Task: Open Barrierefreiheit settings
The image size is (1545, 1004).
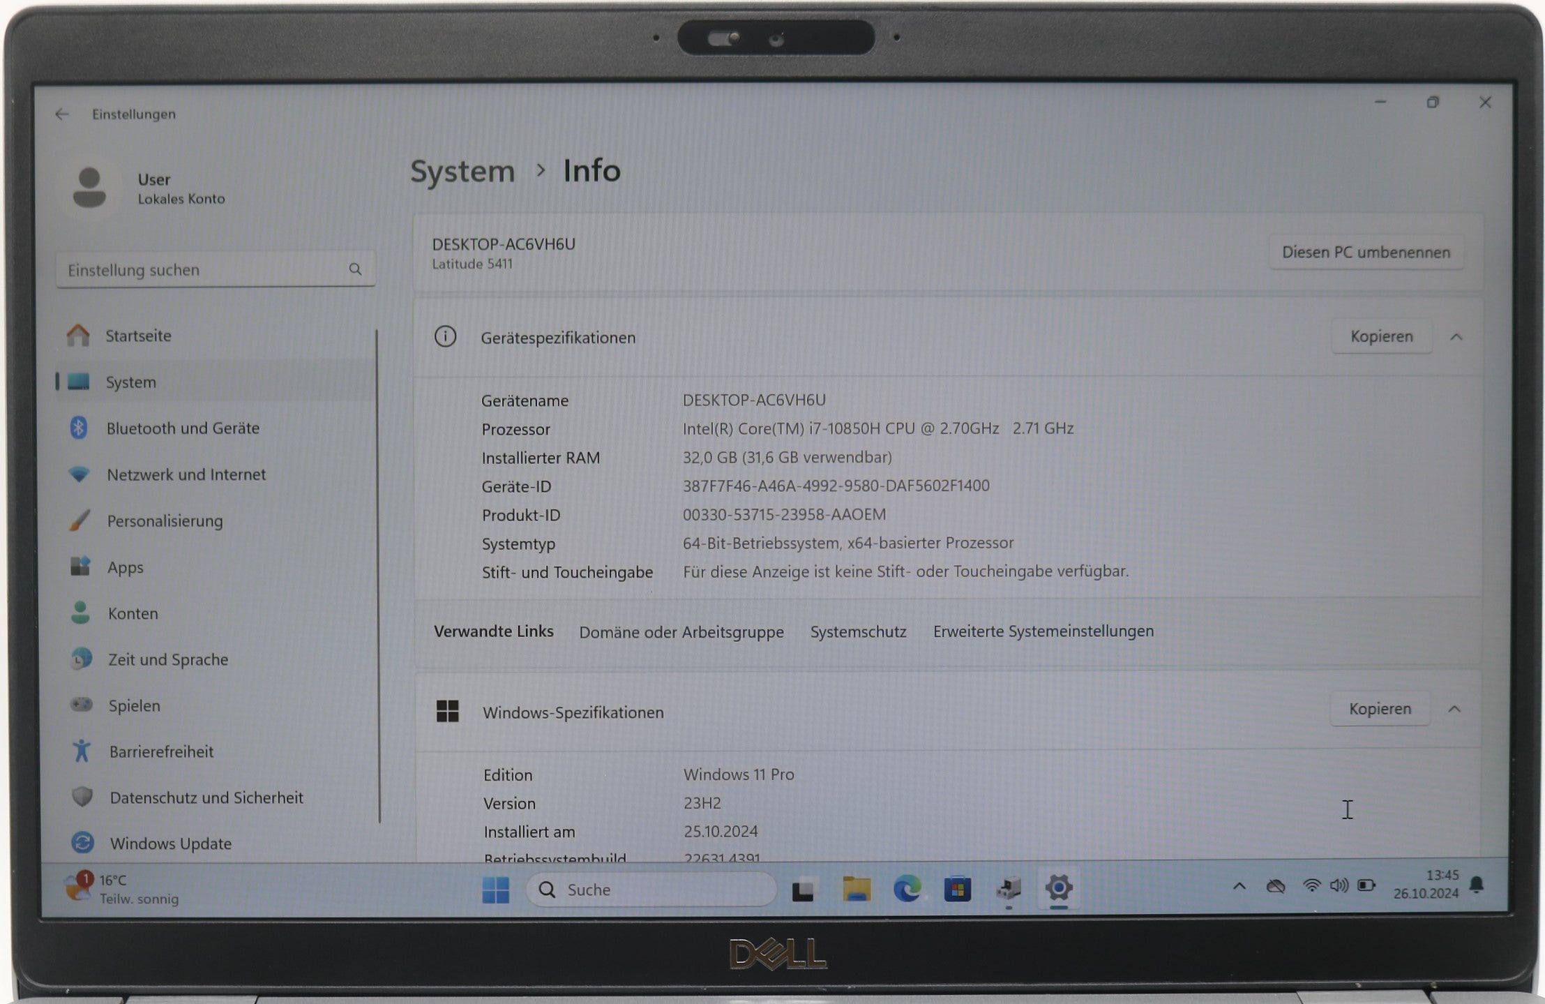Action: 161,751
